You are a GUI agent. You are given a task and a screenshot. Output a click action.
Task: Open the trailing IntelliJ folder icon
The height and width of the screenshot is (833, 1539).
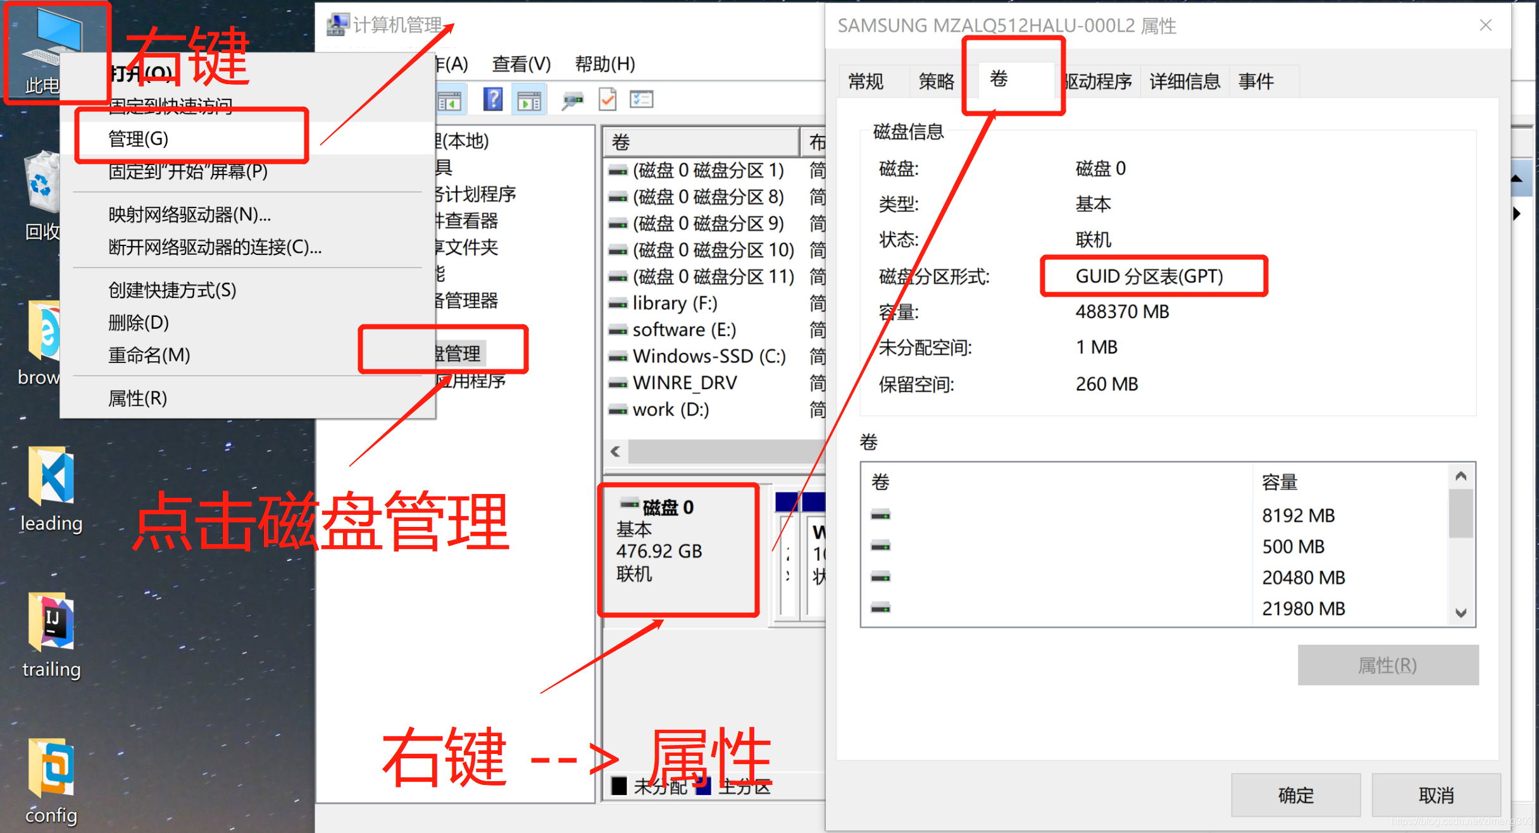[x=51, y=635]
